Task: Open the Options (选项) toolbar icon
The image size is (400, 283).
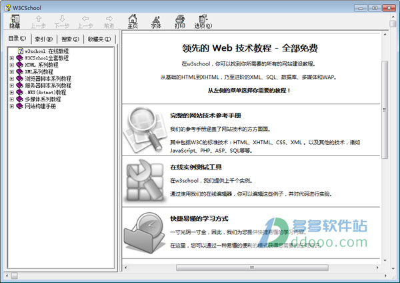Action: click(203, 21)
